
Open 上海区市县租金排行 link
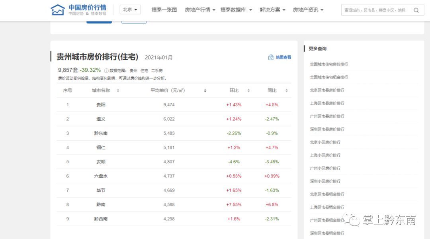click(x=327, y=207)
